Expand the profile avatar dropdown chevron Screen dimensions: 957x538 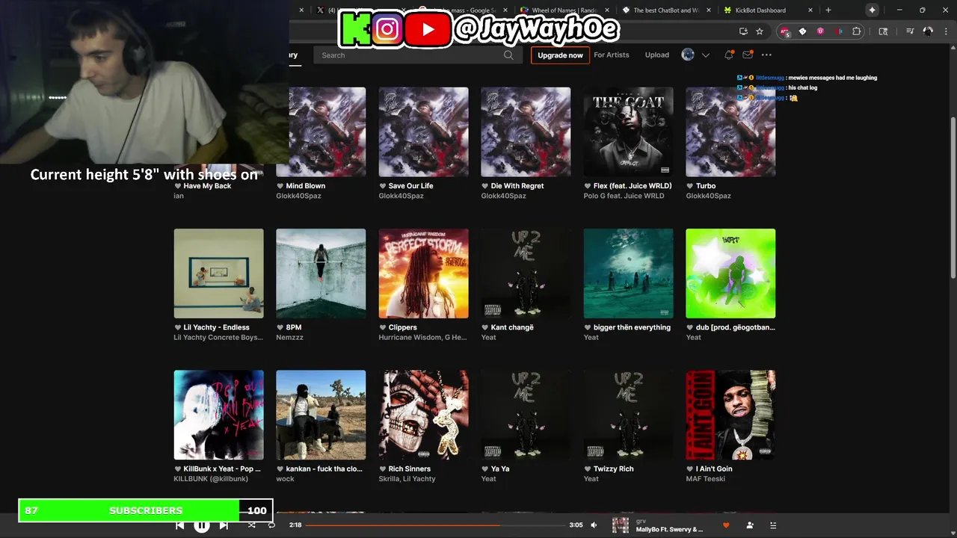coord(705,55)
